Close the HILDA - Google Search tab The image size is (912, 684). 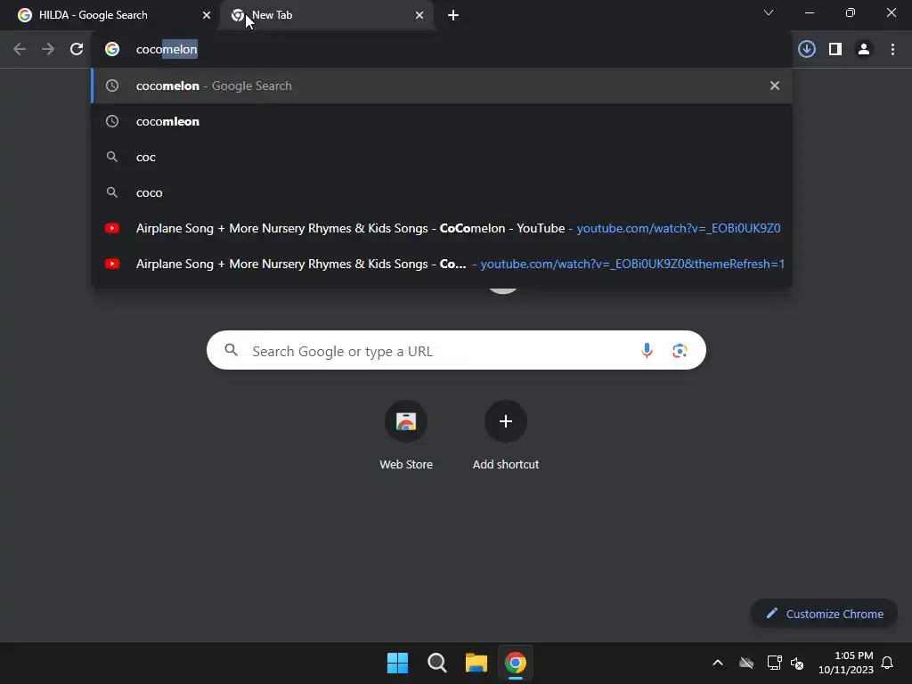tap(207, 15)
